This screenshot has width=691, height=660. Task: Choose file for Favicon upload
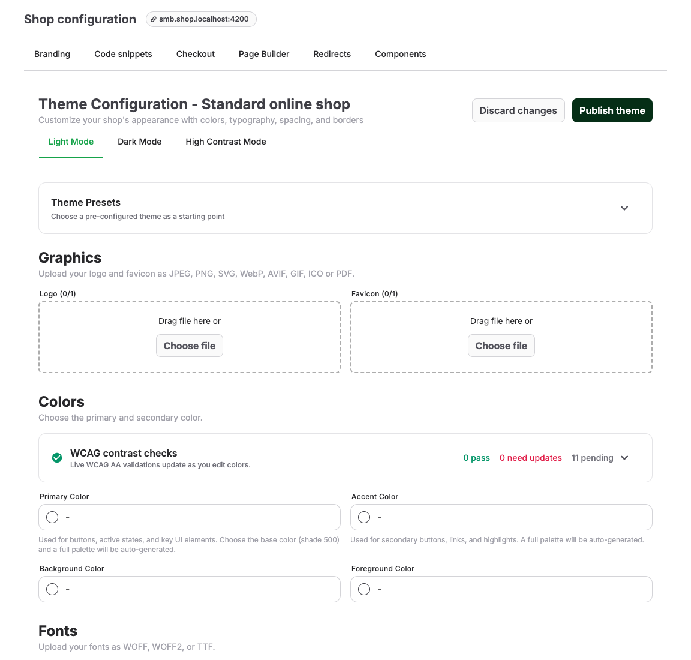coord(501,346)
